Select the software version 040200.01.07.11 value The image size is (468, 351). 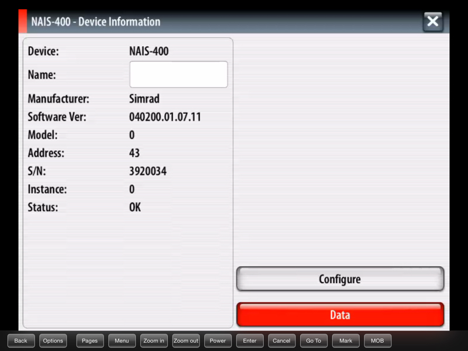tap(165, 116)
